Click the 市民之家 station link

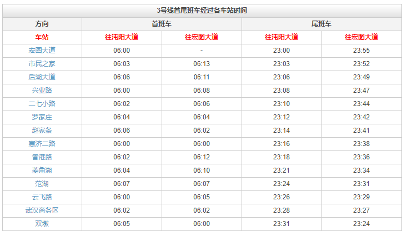[42, 64]
